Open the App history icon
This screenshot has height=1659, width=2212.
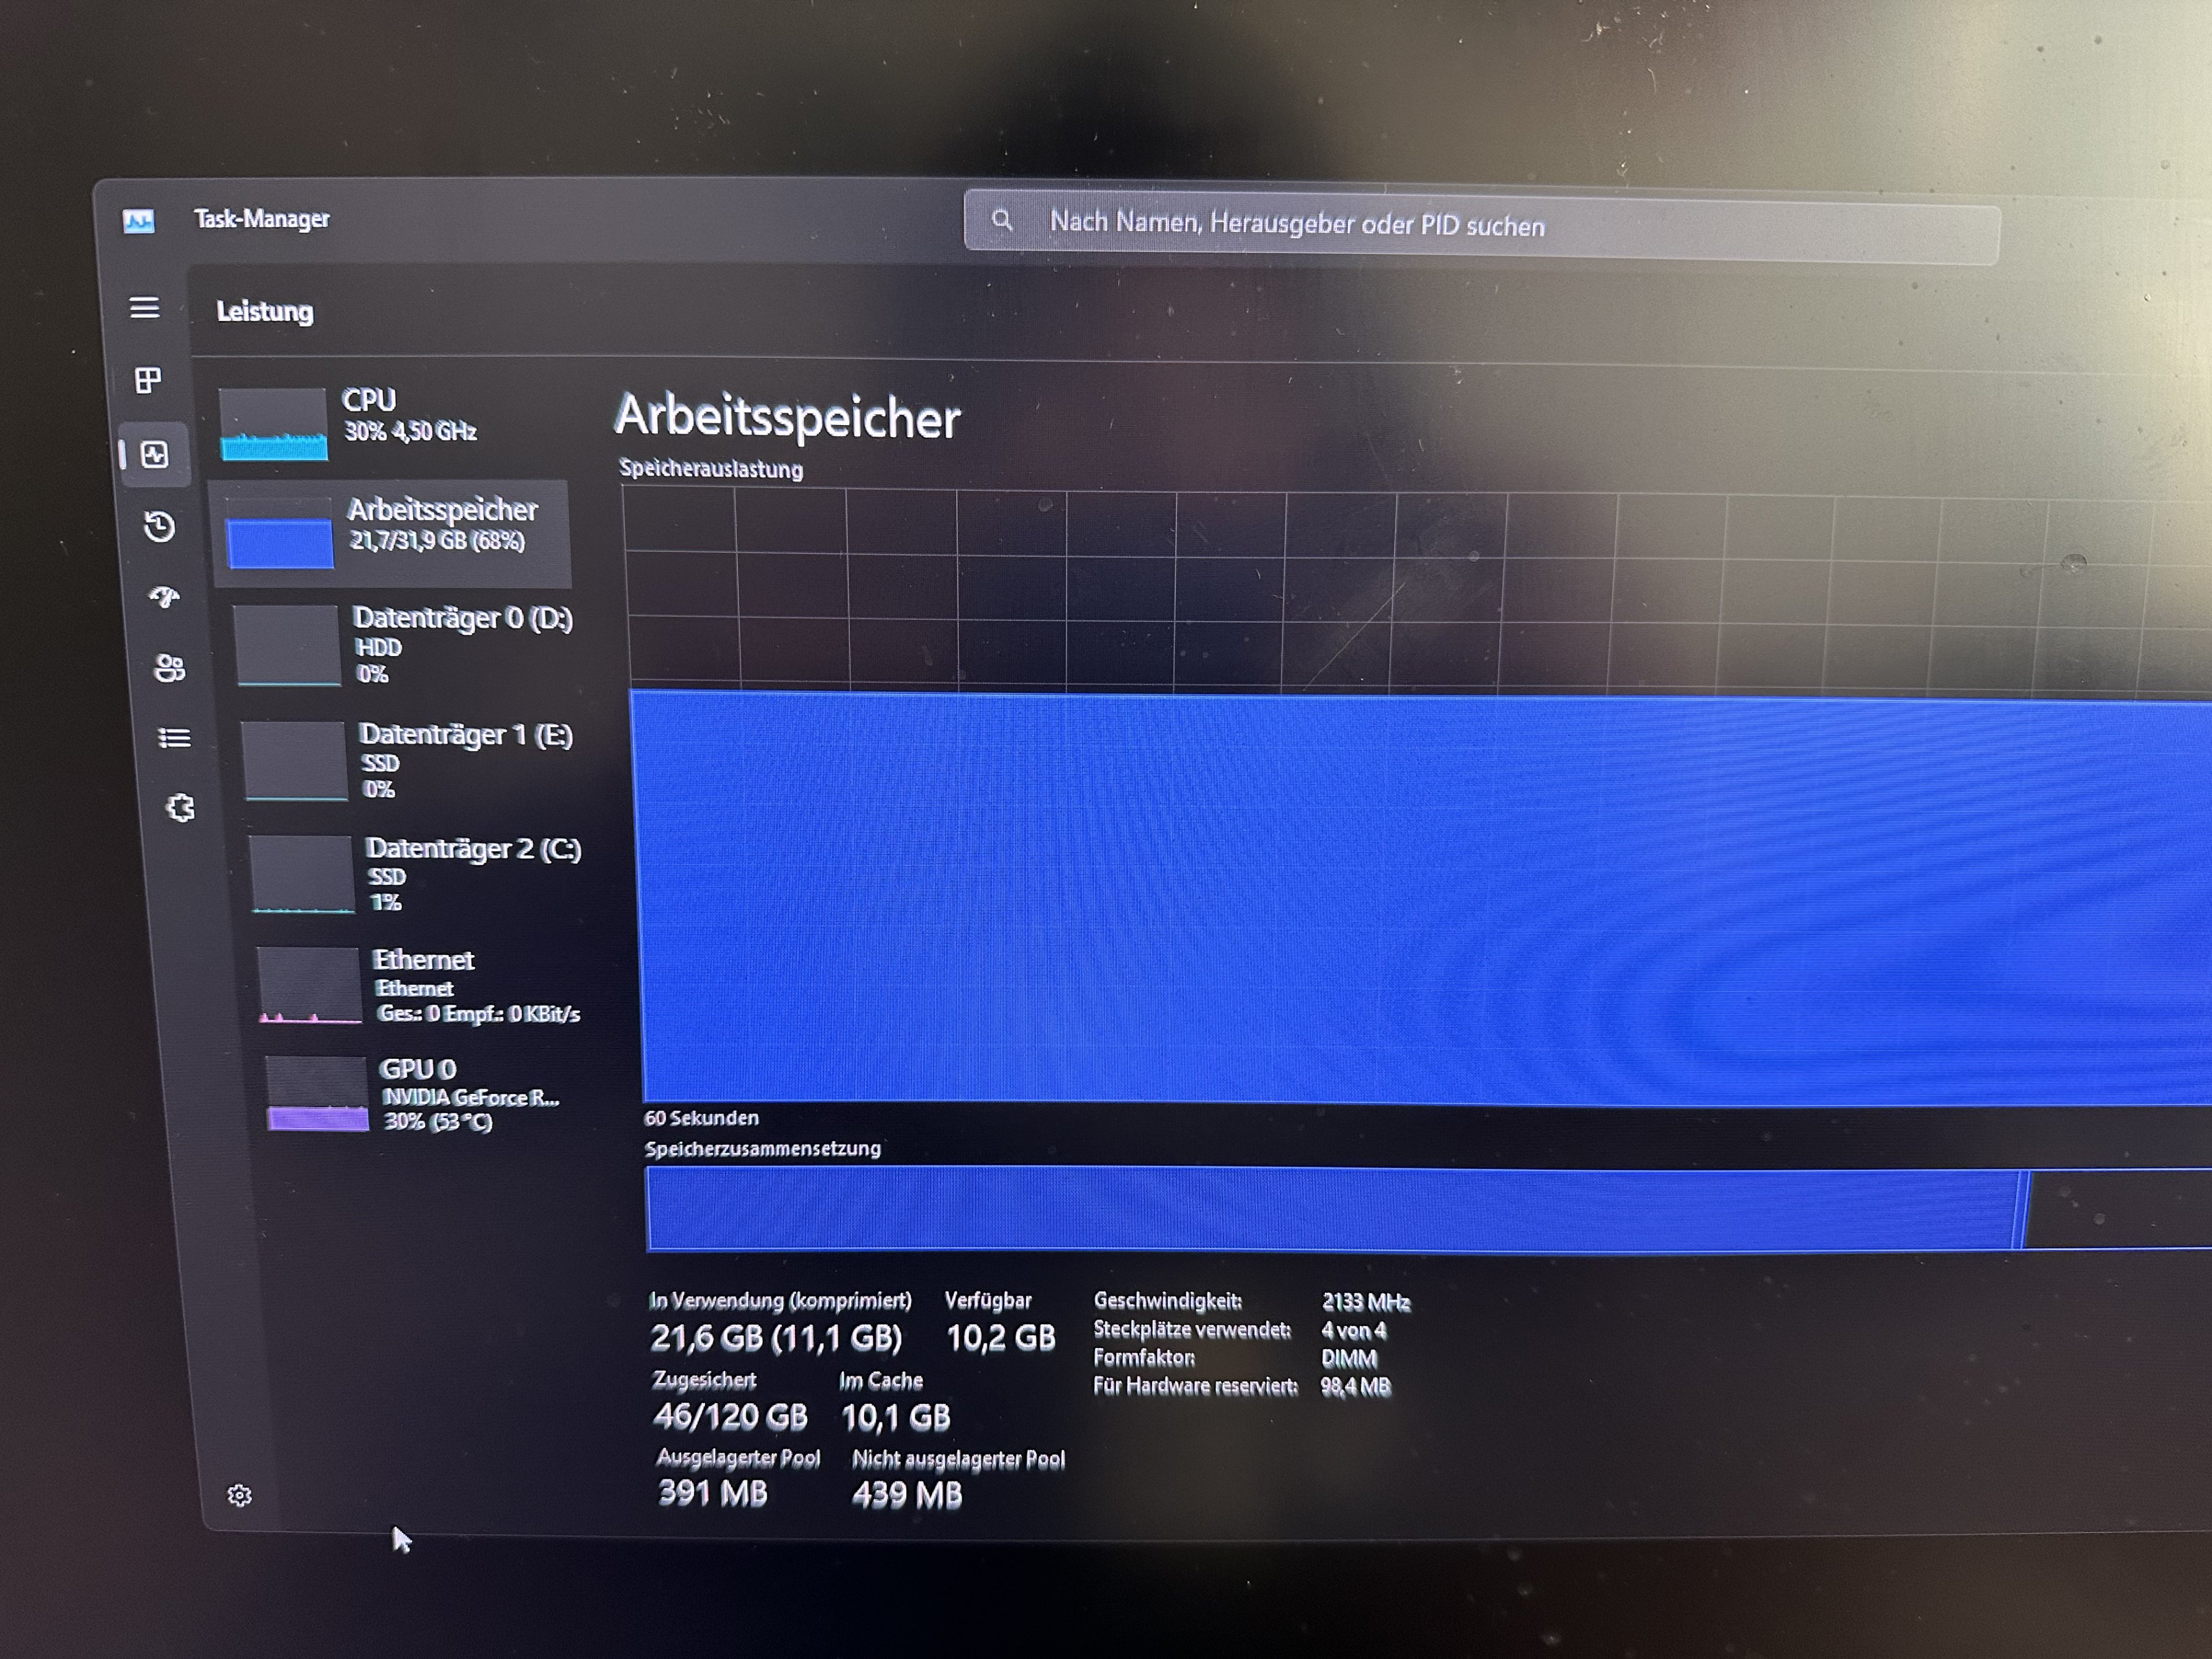[159, 526]
